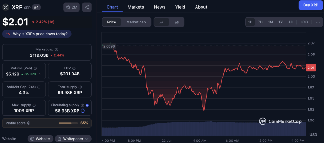Switch to the News tab
The image size is (324, 143).
(159, 7)
